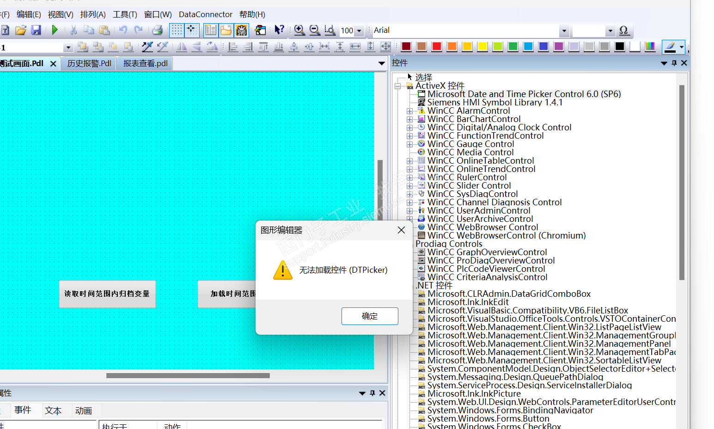Image resolution: width=714 pixels, height=429 pixels.
Task: Select WinCC WebBrowser Control in the tree
Action: click(x=482, y=227)
